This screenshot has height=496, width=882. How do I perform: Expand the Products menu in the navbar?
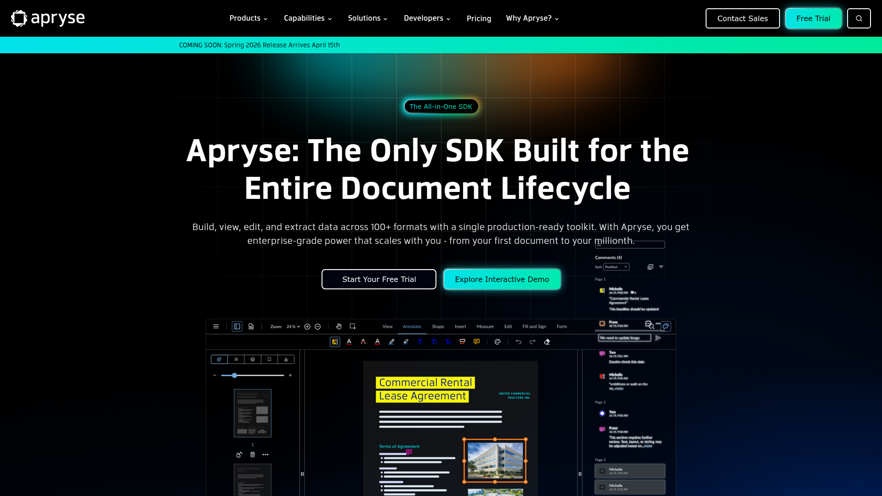248,18
